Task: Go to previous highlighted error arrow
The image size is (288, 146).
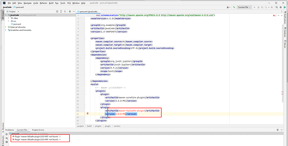Action: coord(279,15)
